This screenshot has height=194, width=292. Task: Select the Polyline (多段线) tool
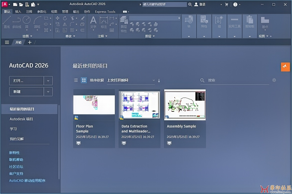point(16,22)
